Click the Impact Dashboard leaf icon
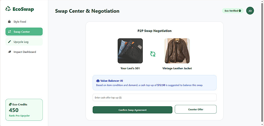 (x=10, y=52)
